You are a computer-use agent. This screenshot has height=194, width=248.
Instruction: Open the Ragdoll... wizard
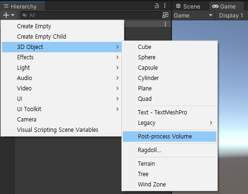(x=170, y=150)
